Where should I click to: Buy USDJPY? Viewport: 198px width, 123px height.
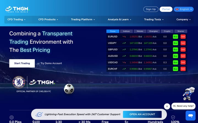click(x=175, y=43)
